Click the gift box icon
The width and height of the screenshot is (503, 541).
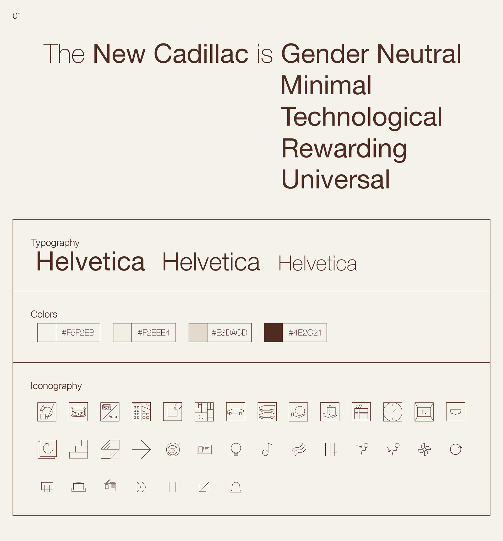pos(361,412)
